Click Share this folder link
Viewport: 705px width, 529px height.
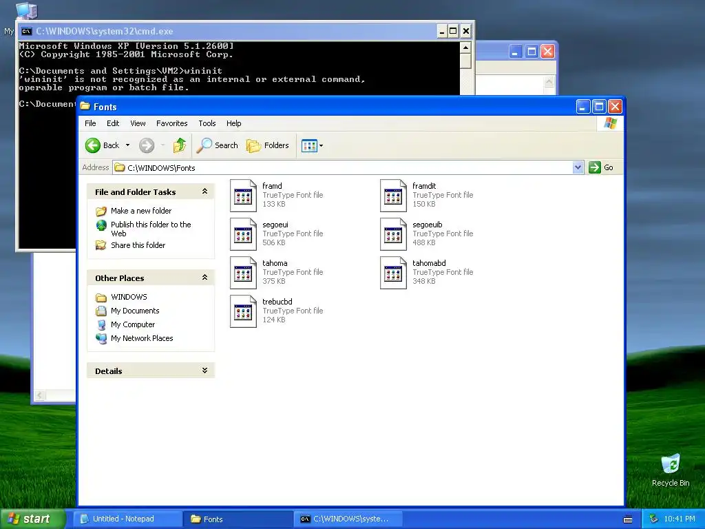(138, 245)
